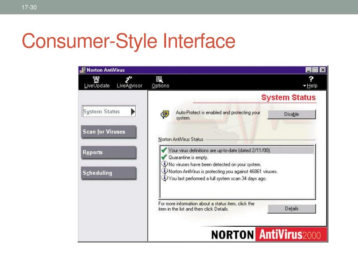358x269 pixels.
Task: Select the protecting against 46861 viruses row
Action: 237,171
